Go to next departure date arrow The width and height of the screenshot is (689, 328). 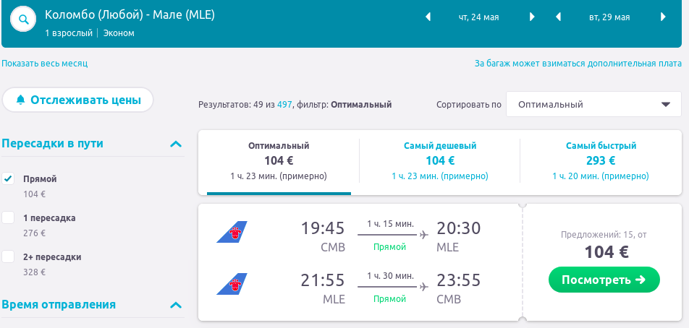coord(533,17)
